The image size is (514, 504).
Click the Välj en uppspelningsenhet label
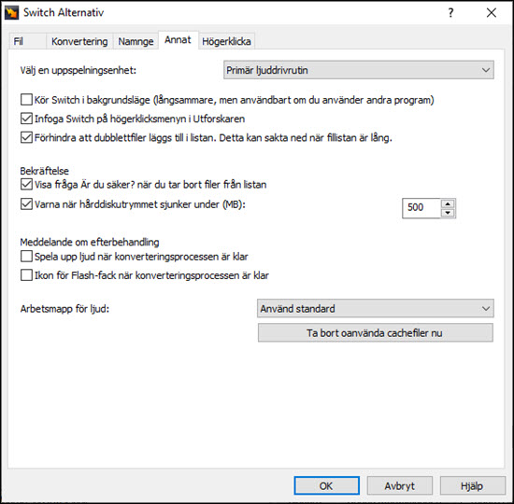click(x=78, y=70)
